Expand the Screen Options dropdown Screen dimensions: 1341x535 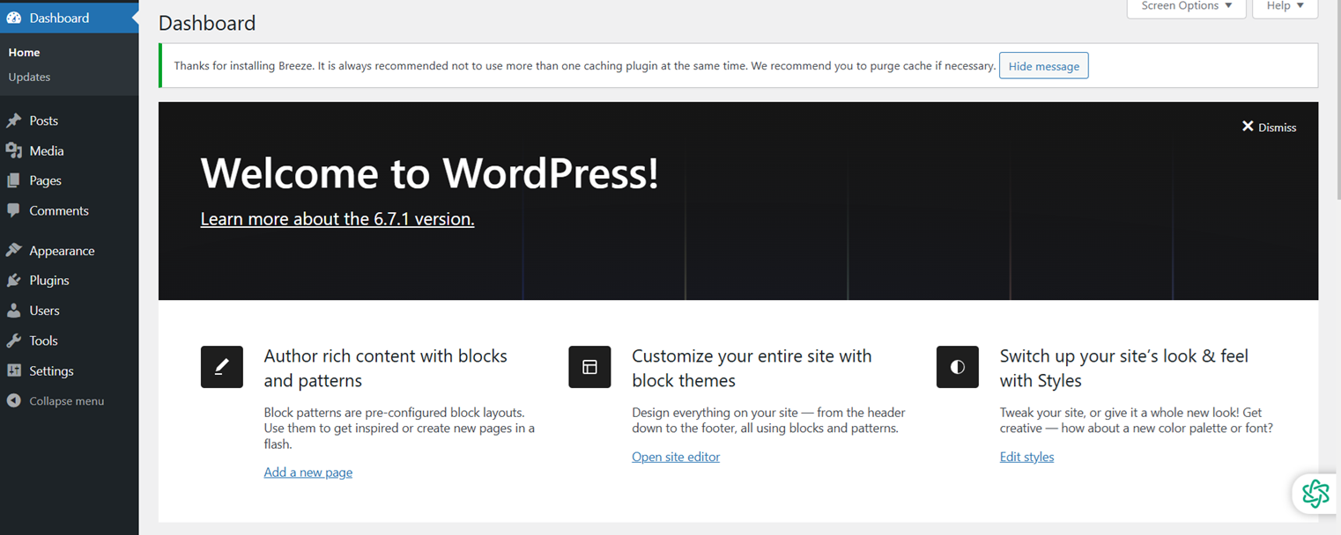tap(1187, 7)
